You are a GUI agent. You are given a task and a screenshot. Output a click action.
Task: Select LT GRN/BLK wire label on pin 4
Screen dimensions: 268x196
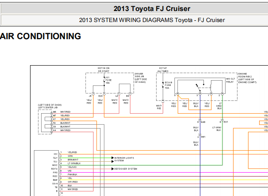[74, 163]
